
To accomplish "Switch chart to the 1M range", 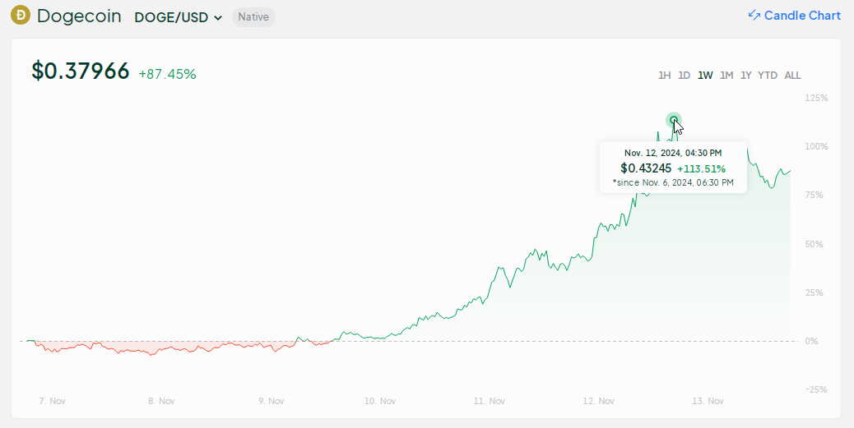I will [x=726, y=76].
